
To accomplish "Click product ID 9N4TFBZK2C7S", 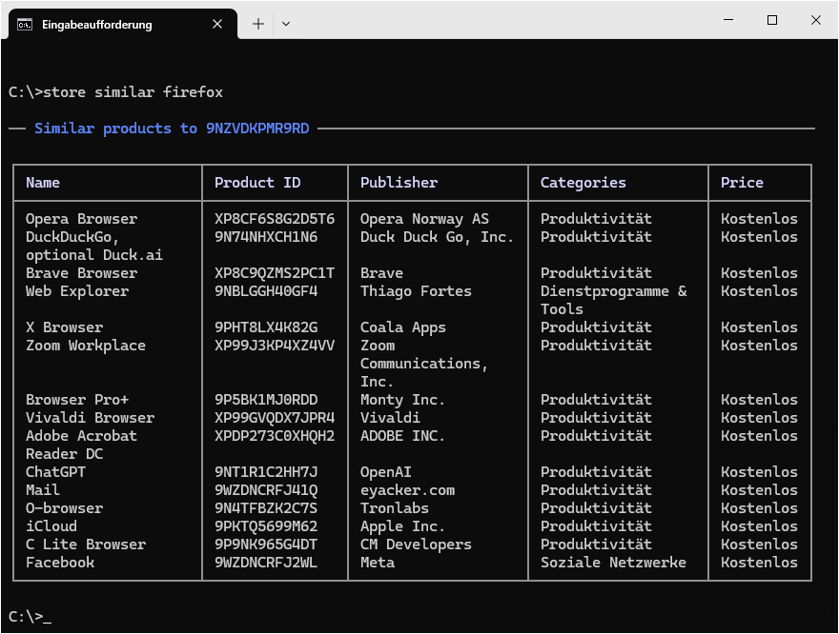I will tap(266, 509).
